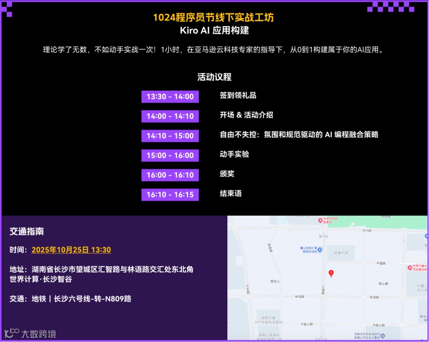Click the agenda item 签到领礼品
429x342 pixels.
238,95
